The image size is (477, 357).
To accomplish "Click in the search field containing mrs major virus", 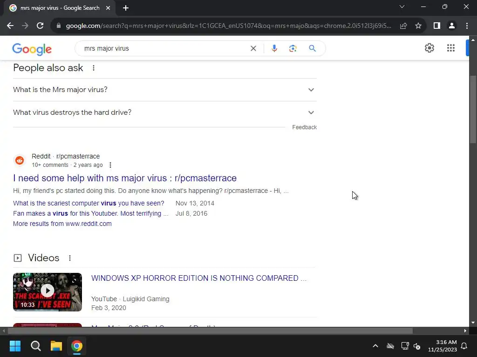I will [x=164, y=48].
